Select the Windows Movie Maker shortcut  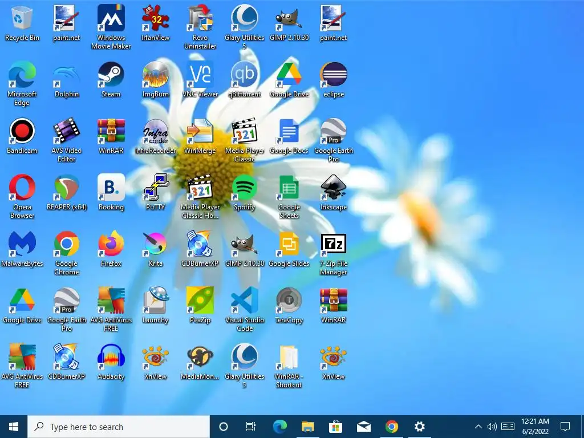[111, 27]
